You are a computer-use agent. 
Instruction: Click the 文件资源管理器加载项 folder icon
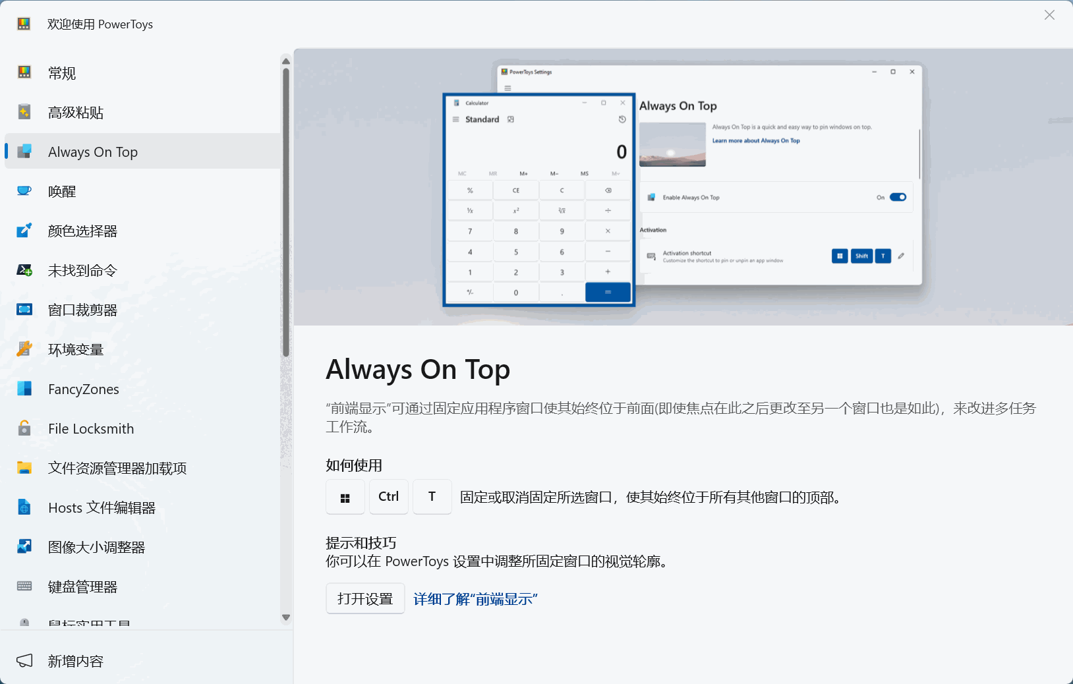[24, 468]
